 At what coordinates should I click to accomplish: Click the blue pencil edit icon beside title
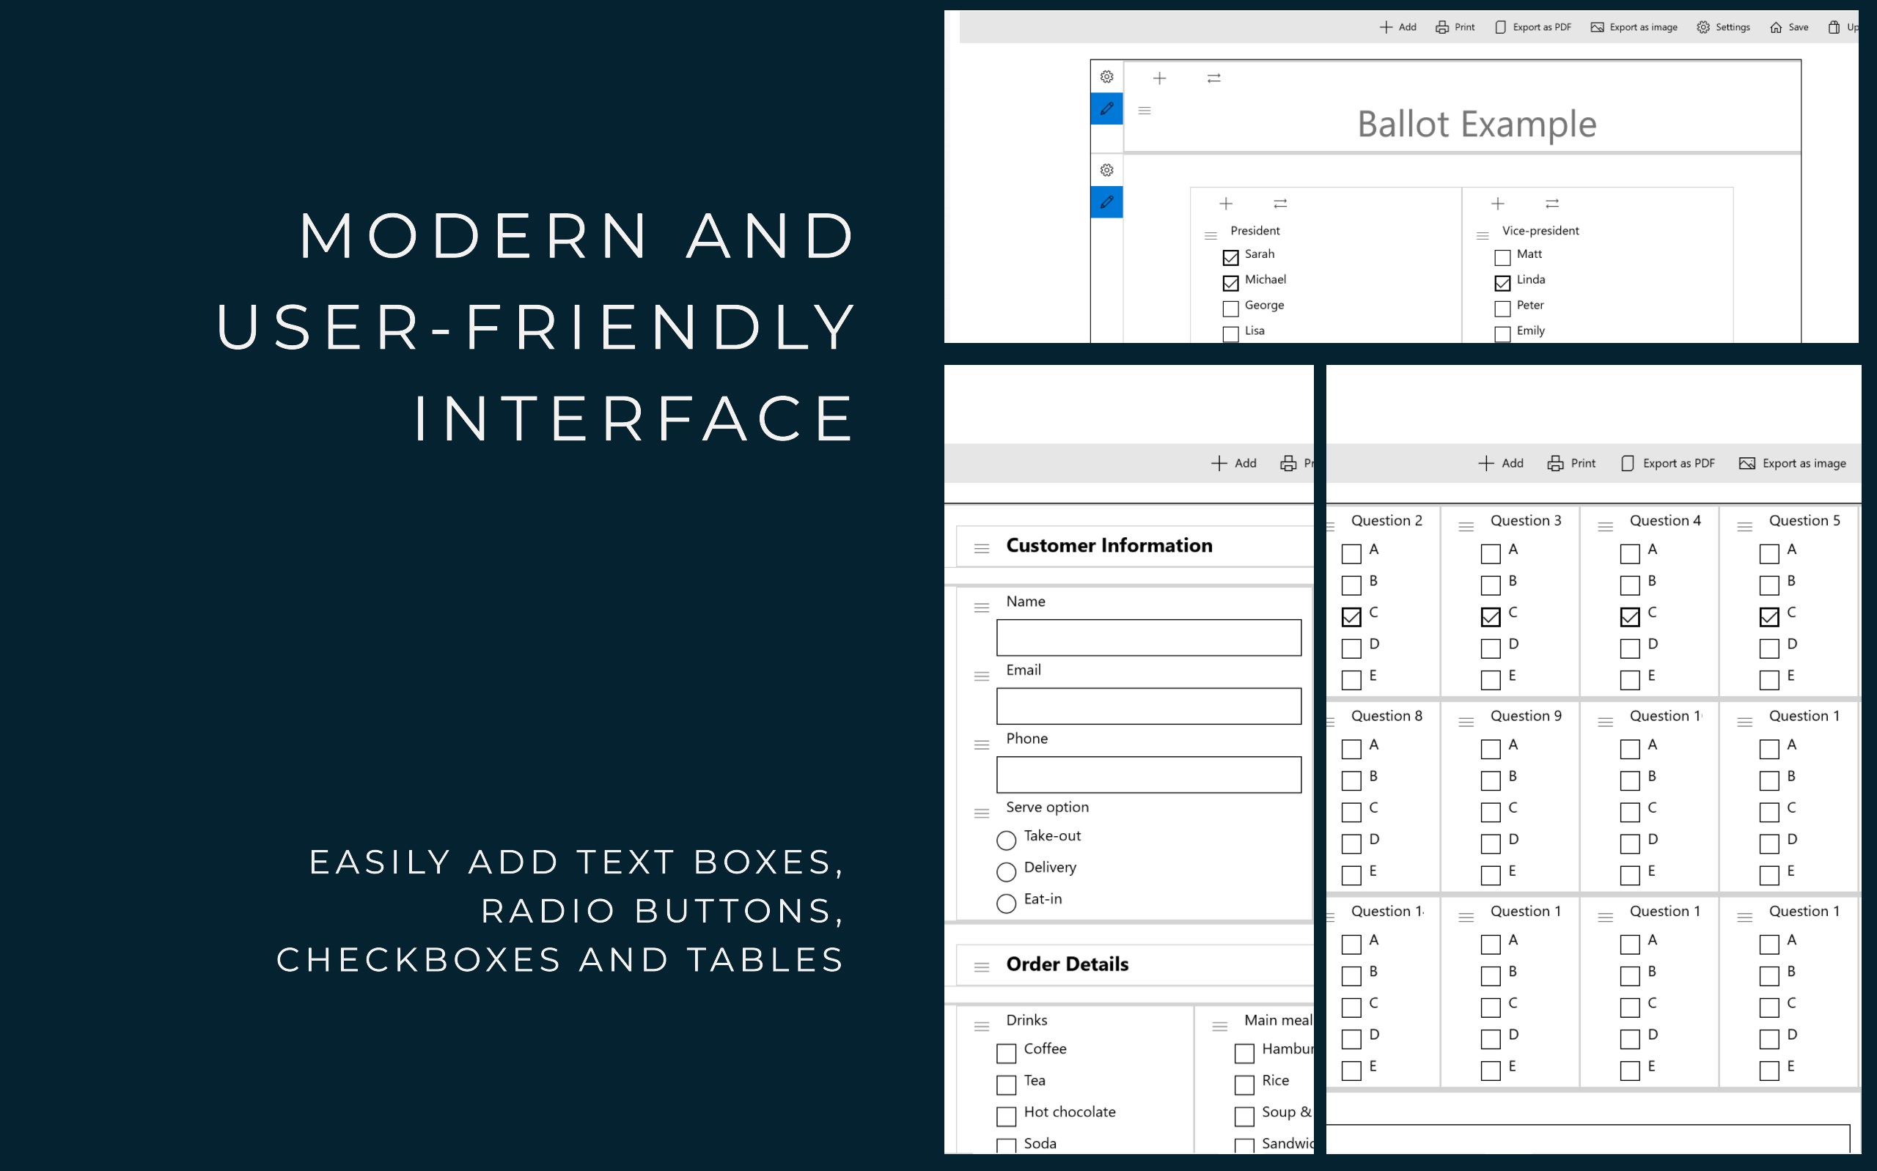(1106, 108)
